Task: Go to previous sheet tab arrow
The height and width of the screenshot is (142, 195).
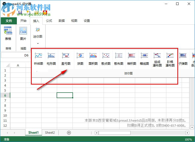Action: pos(8,133)
